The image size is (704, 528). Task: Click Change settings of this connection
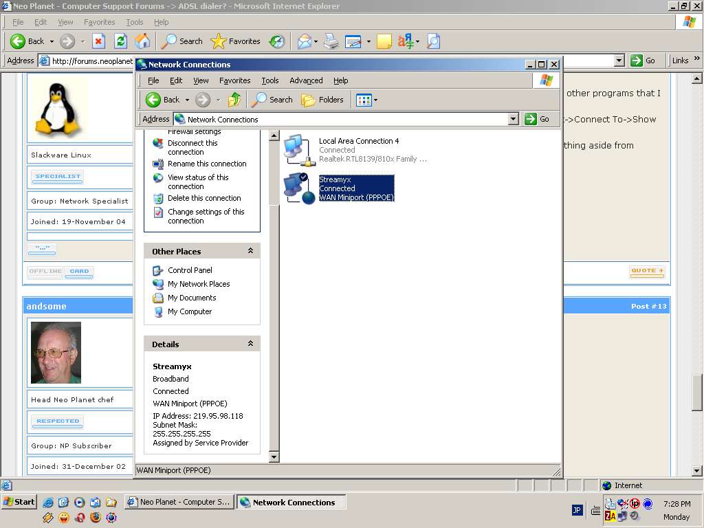pyautogui.click(x=199, y=216)
